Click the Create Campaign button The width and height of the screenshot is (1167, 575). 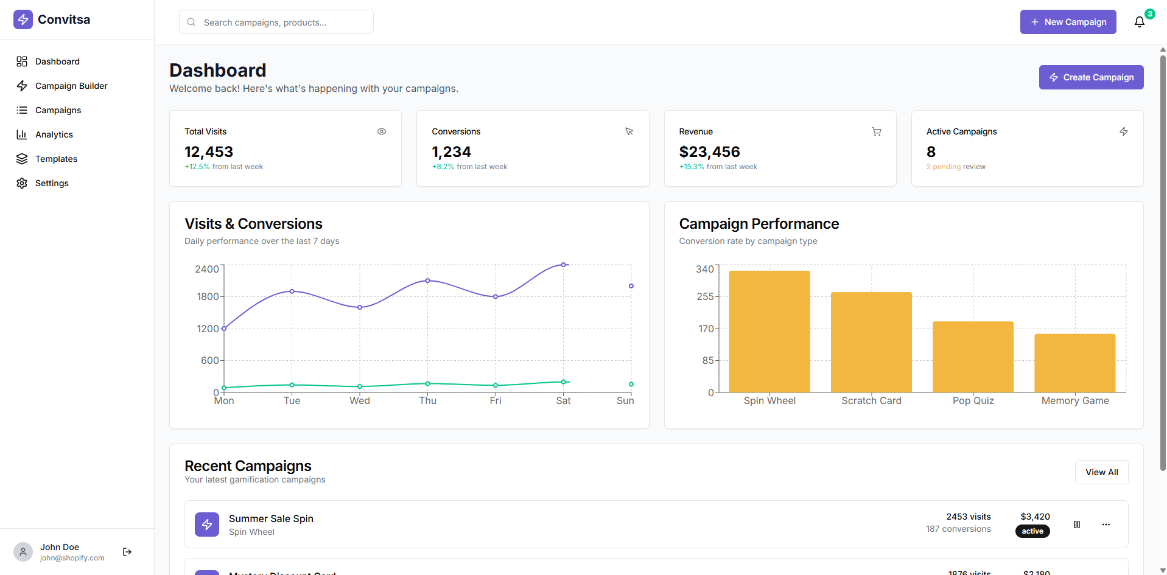(1092, 77)
